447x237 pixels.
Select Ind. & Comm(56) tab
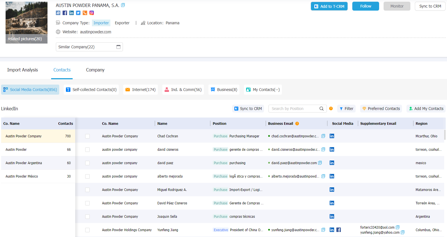(x=183, y=90)
